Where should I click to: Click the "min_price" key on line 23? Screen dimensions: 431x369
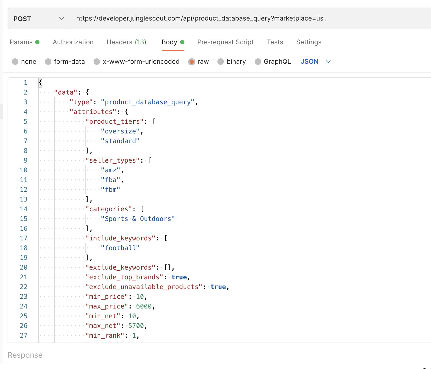pyautogui.click(x=107, y=297)
